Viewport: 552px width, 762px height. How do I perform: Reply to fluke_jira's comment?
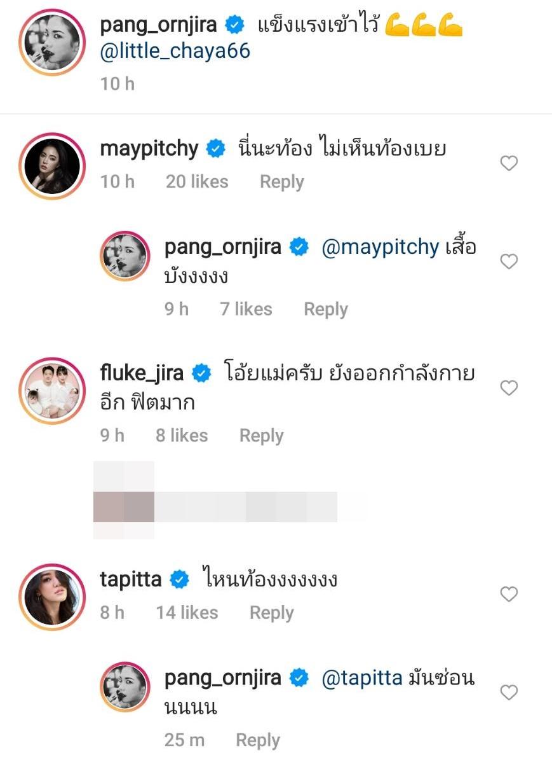261,436
